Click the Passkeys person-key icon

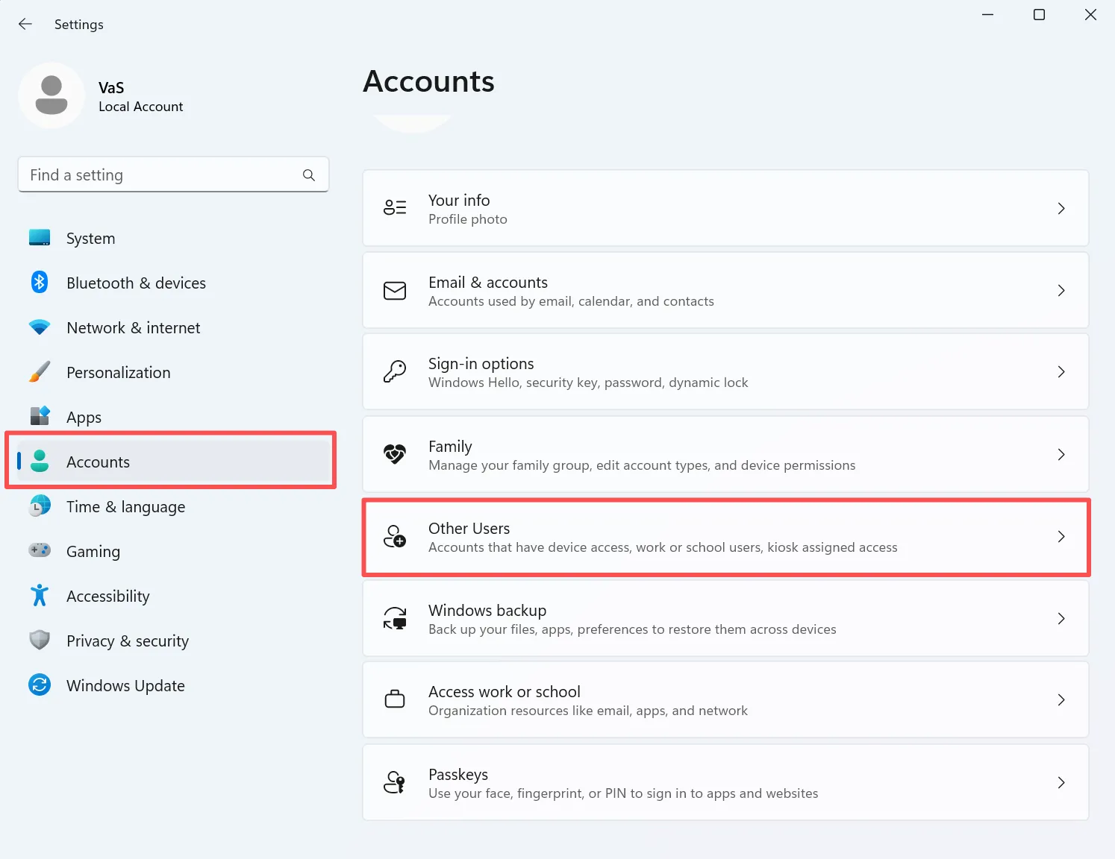pyautogui.click(x=395, y=782)
